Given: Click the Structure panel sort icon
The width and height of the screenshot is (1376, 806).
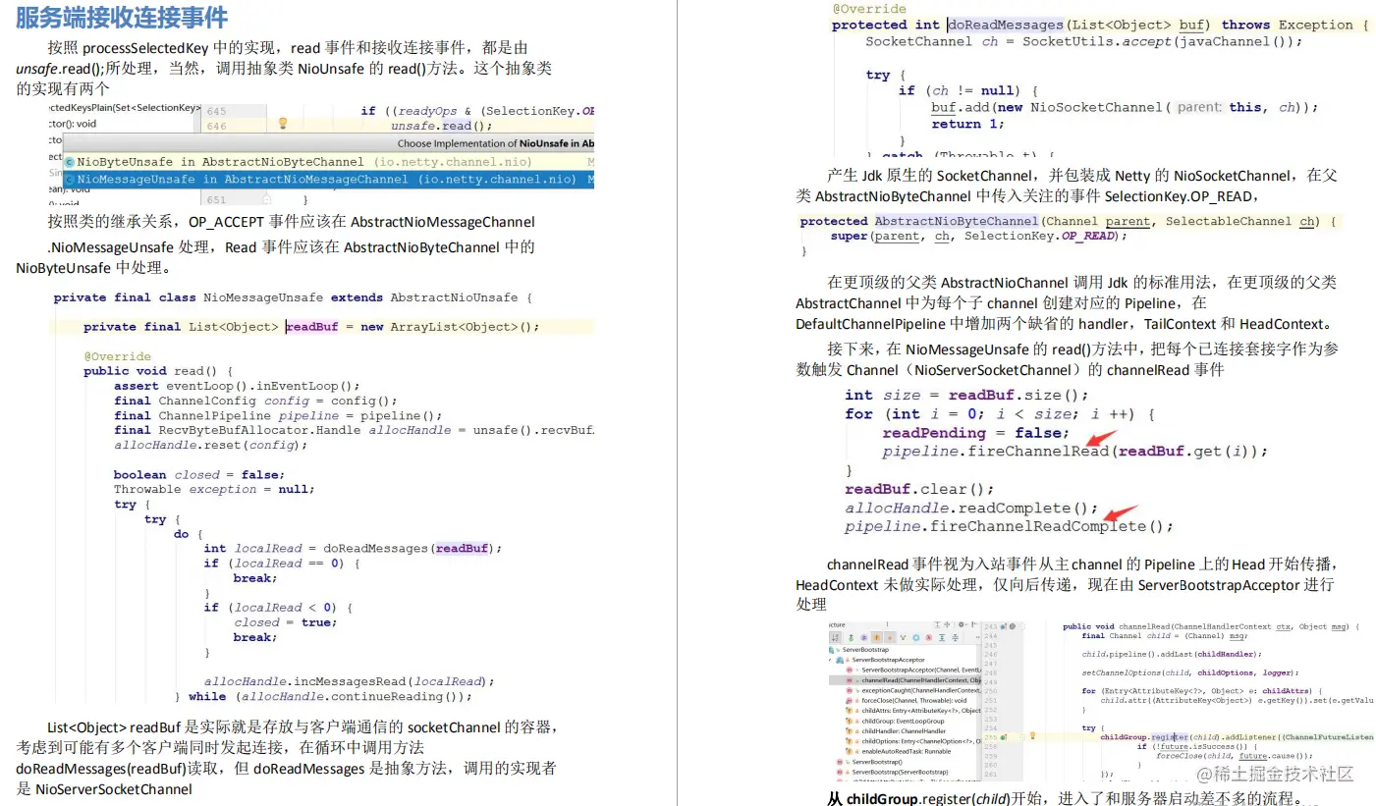Looking at the screenshot, I should click(x=835, y=638).
